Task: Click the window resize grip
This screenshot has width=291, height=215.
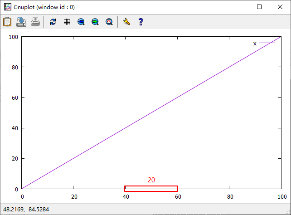Action: (288, 212)
